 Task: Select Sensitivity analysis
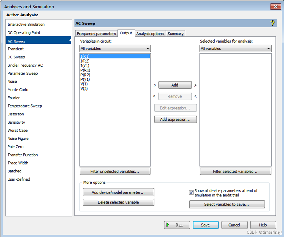coord(16,122)
